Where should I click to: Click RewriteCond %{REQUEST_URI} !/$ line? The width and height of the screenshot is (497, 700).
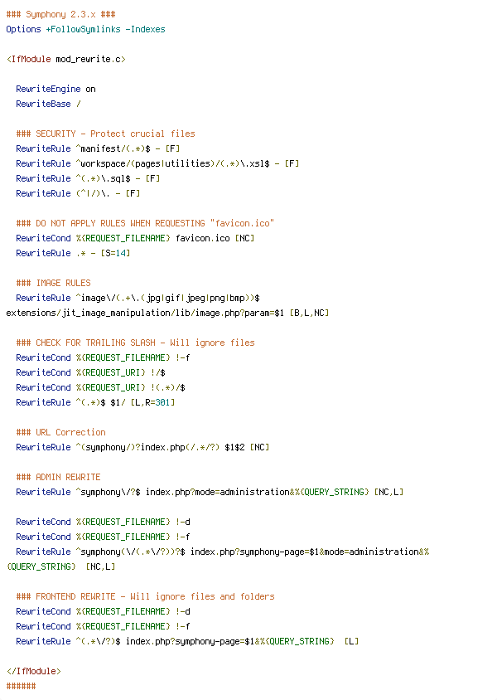pyautogui.click(x=90, y=372)
